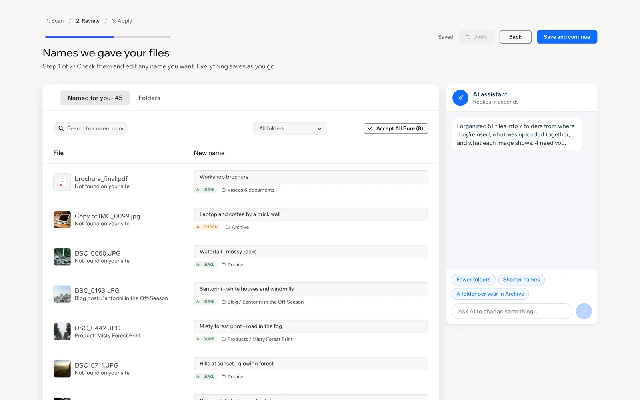Click folder icon beside Videos & documents
The height and width of the screenshot is (400, 640).
click(224, 190)
